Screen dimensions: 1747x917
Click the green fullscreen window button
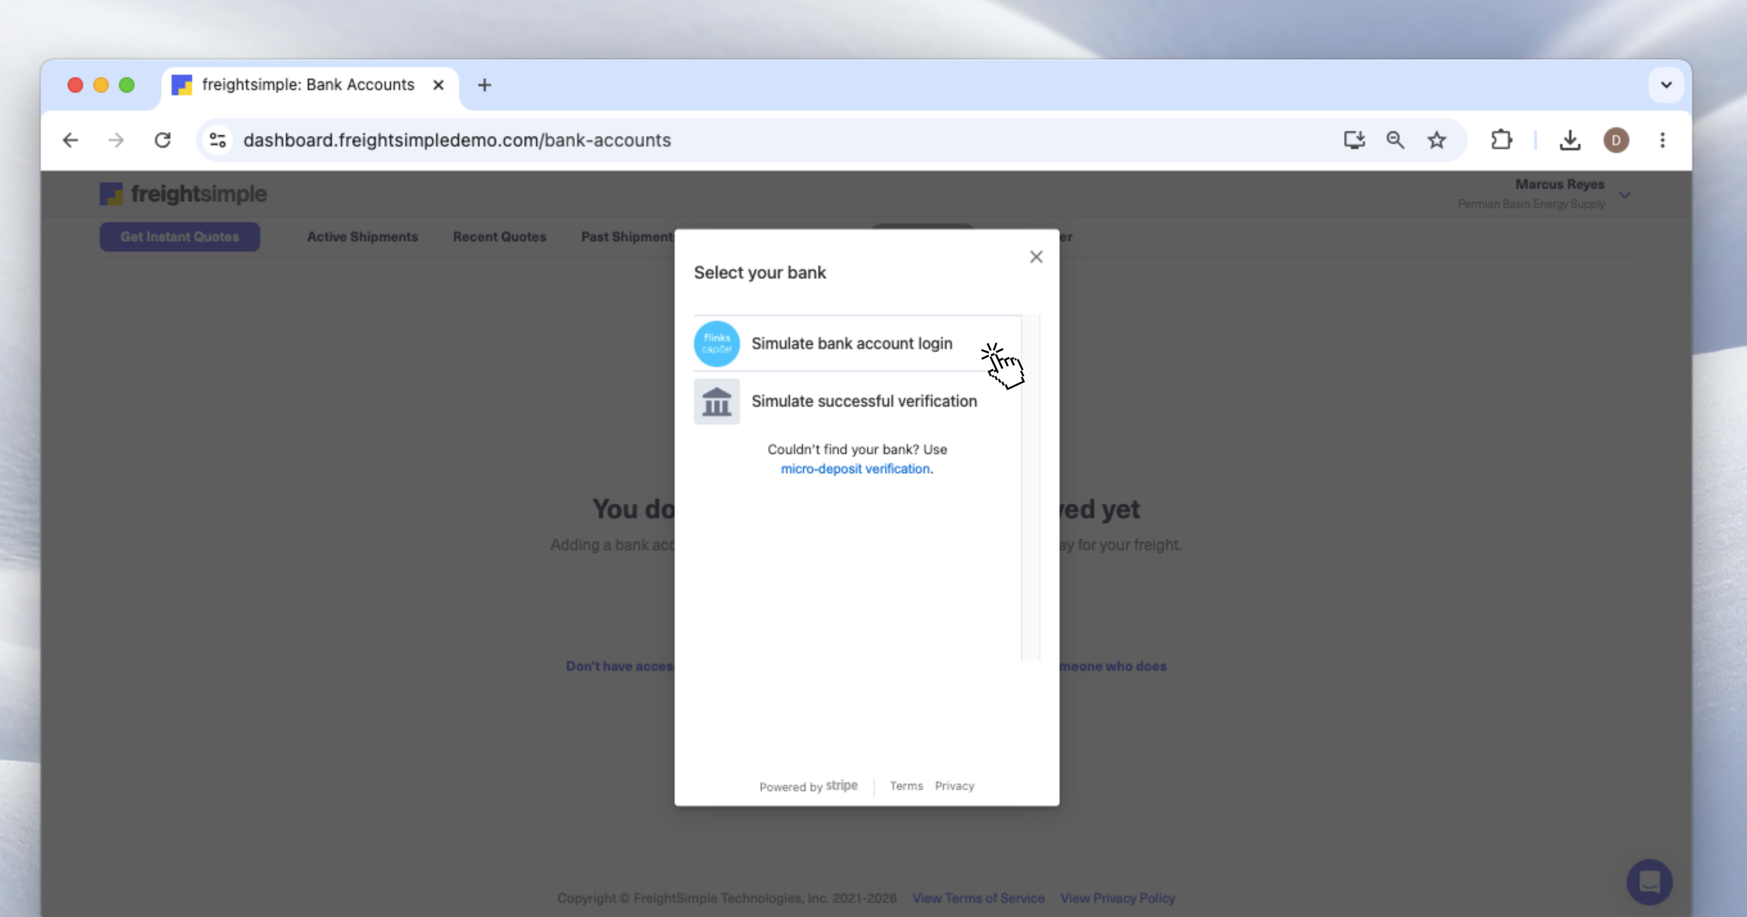127,86
